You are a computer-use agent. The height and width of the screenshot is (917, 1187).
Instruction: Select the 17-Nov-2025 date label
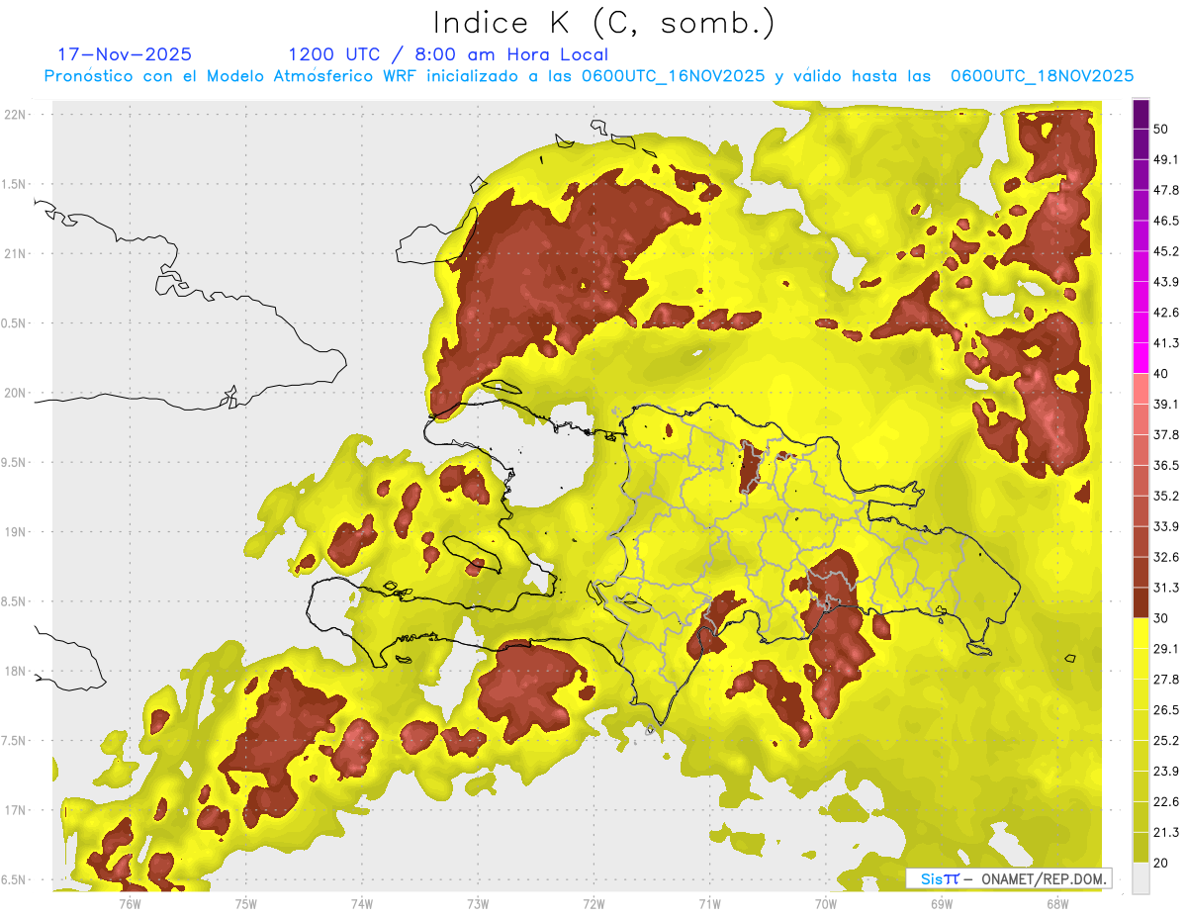coord(125,54)
